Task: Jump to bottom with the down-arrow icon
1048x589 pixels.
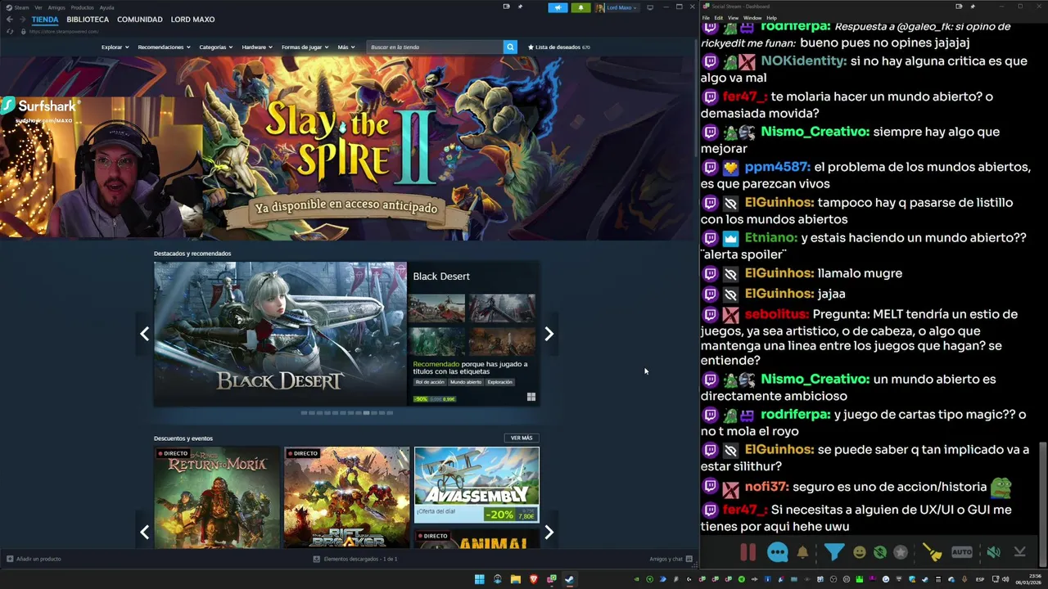Action: point(1019,552)
